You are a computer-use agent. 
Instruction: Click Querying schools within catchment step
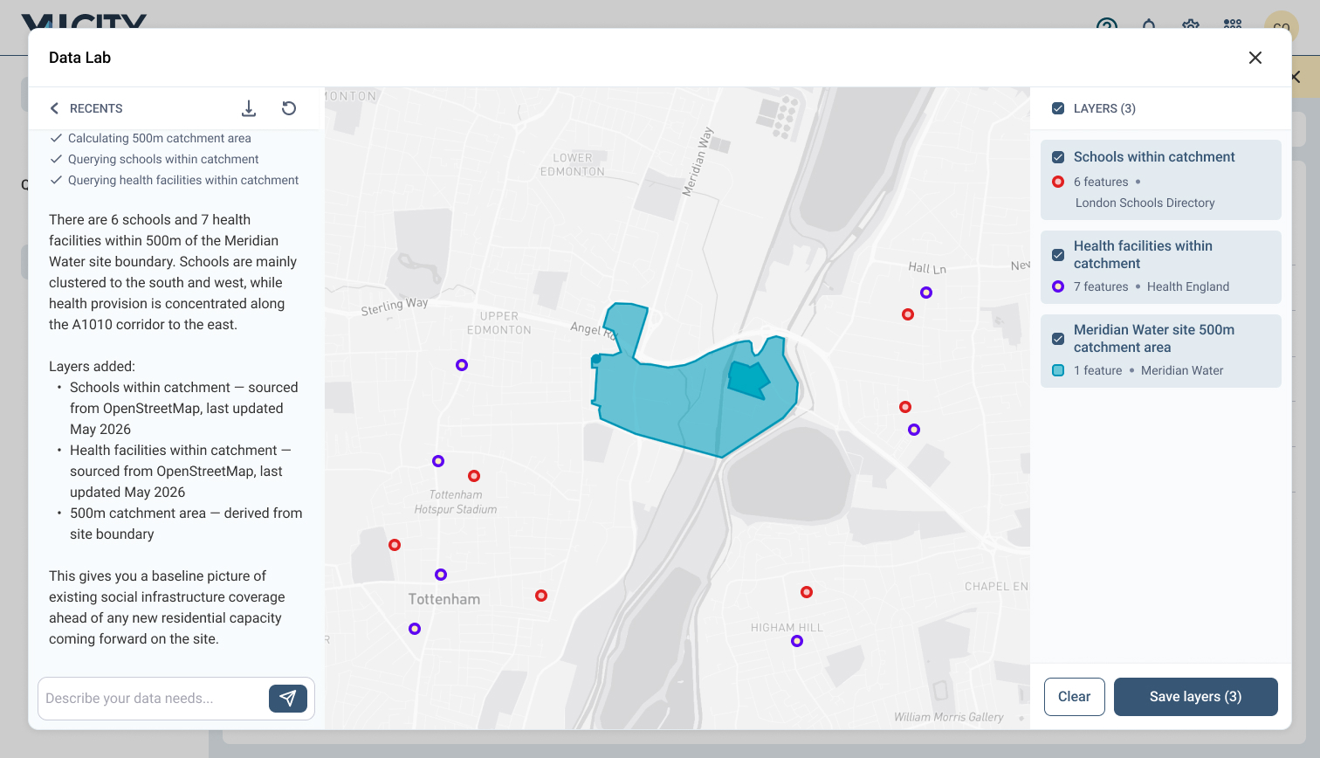(x=163, y=159)
